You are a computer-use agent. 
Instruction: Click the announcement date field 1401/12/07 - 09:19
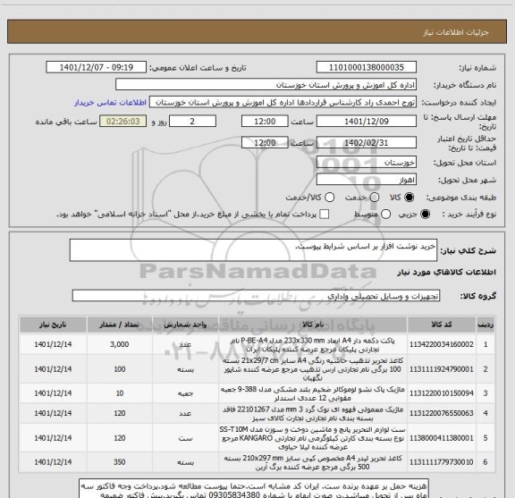[97, 67]
